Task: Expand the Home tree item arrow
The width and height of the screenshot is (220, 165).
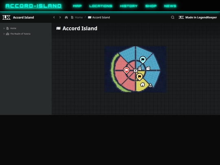Action: pos(4,29)
